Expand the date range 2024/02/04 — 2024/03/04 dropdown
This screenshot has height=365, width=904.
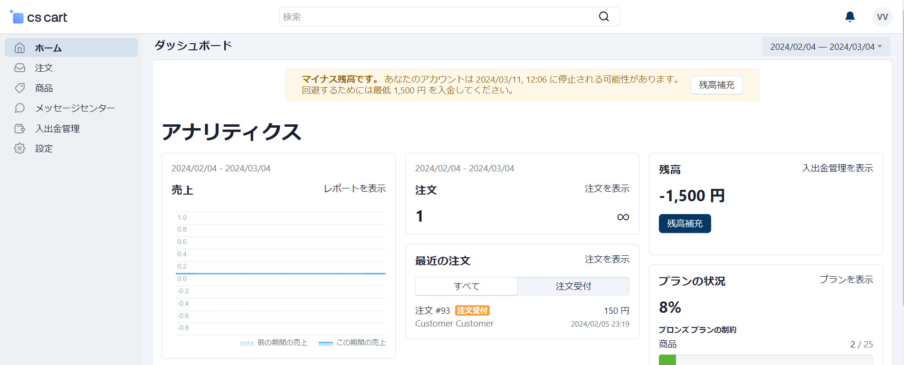pos(826,47)
